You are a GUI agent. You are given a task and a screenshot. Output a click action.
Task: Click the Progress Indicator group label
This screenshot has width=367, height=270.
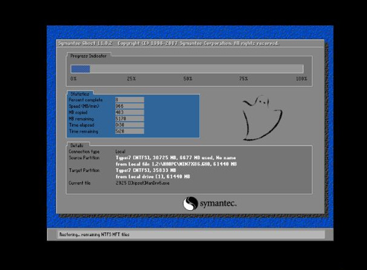[88, 56]
